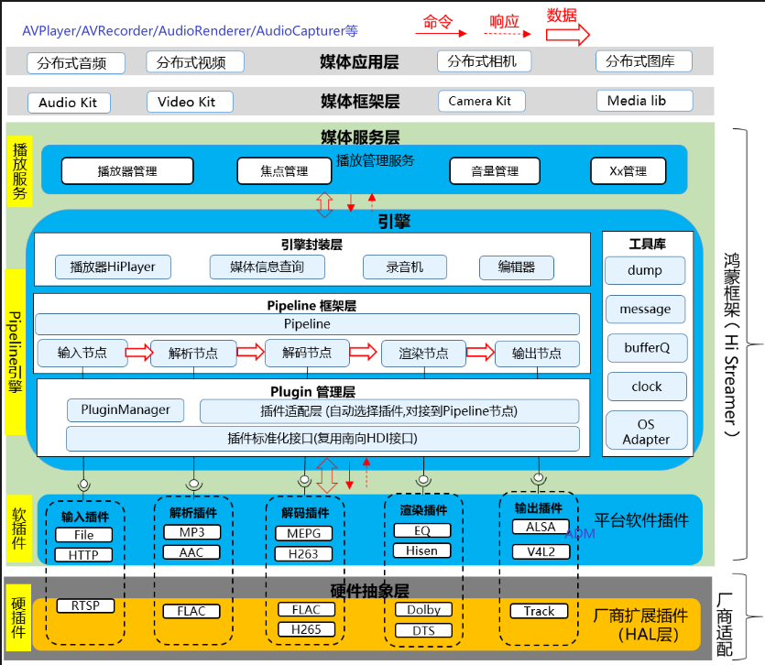The height and width of the screenshot is (665, 765).
Task: Click the Plugin 管理层 heading
Action: click(x=312, y=392)
